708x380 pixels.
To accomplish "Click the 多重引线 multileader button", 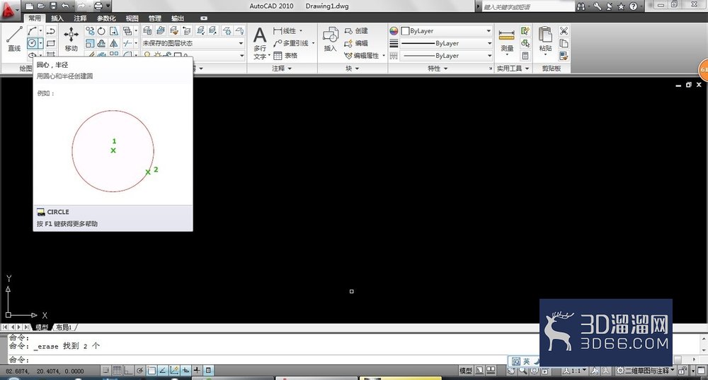I will pos(293,43).
